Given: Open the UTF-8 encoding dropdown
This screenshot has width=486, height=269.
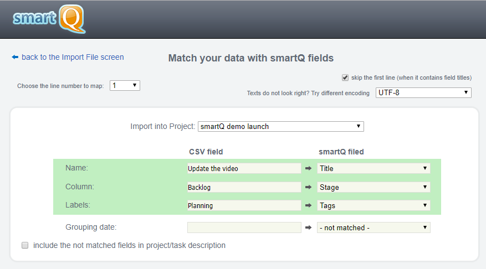Looking at the screenshot, I should tap(423, 92).
